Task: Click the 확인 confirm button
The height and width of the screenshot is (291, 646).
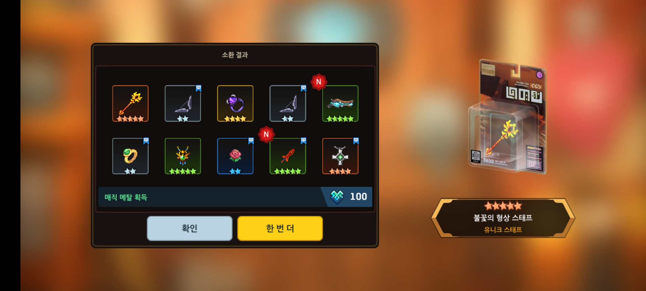Action: pyautogui.click(x=190, y=228)
